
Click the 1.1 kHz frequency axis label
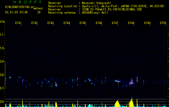(2, 35)
